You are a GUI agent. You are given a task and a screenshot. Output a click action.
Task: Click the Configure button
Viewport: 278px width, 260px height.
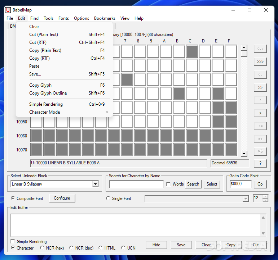[62, 198]
